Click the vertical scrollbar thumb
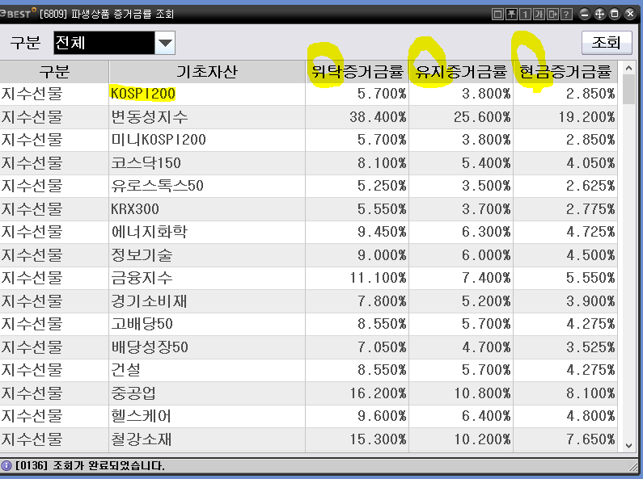The image size is (643, 479). click(x=628, y=90)
